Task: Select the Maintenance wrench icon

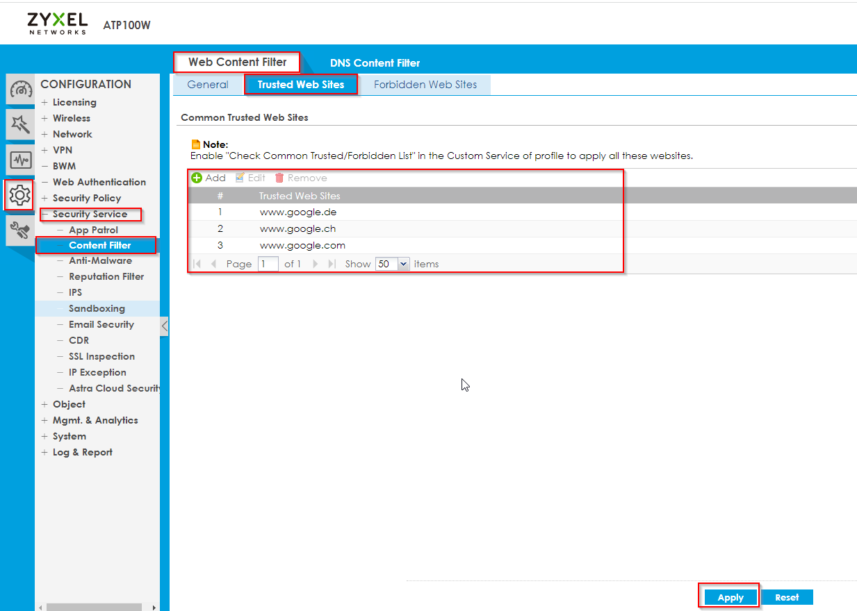Action: [19, 230]
